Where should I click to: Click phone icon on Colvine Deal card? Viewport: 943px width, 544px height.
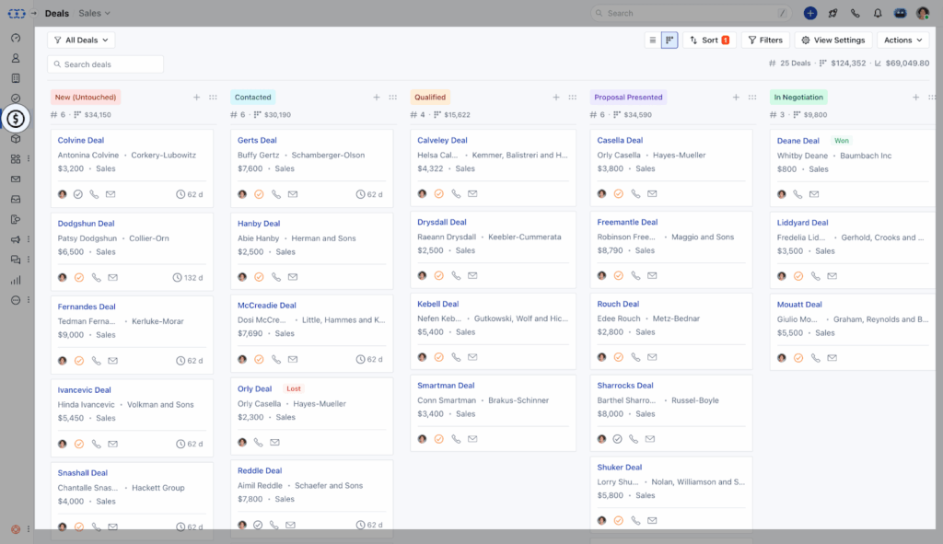click(94, 194)
